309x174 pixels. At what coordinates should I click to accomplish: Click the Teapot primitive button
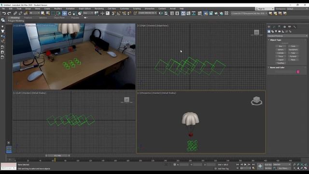pos(281,59)
